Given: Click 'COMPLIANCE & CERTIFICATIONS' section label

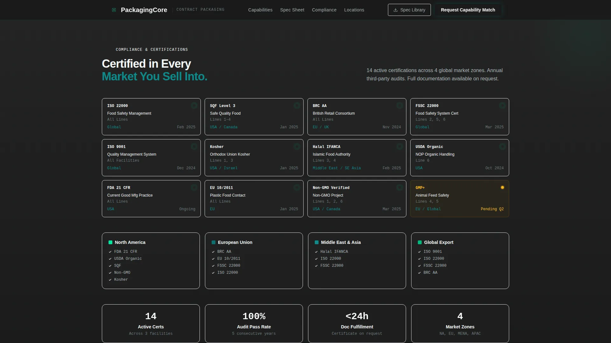Looking at the screenshot, I should point(152,50).
